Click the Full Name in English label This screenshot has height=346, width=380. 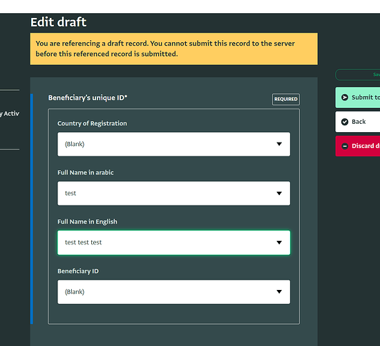tap(87, 221)
